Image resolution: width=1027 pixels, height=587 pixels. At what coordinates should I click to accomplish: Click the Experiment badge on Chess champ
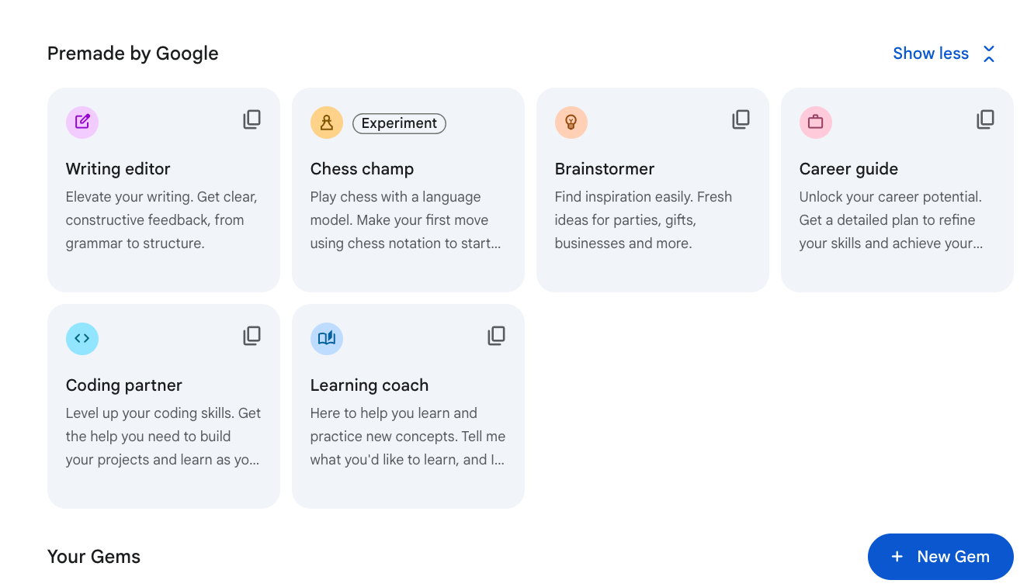coord(399,123)
